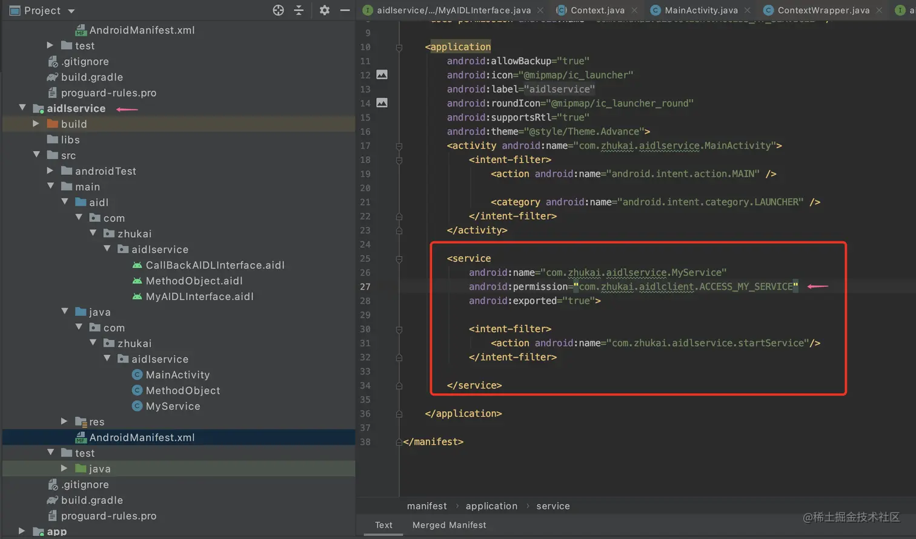The image size is (916, 539).
Task: Close the MyAIDLInterface.java tab
Action: (540, 10)
